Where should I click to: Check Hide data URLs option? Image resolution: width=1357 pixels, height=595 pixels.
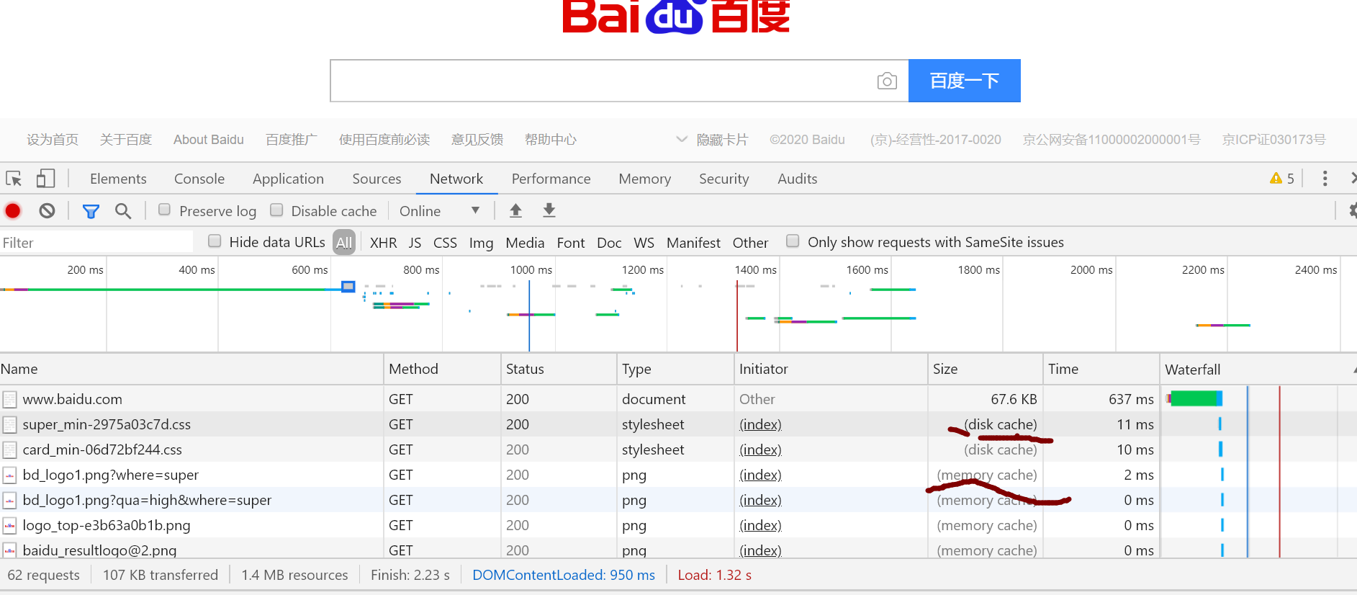215,241
